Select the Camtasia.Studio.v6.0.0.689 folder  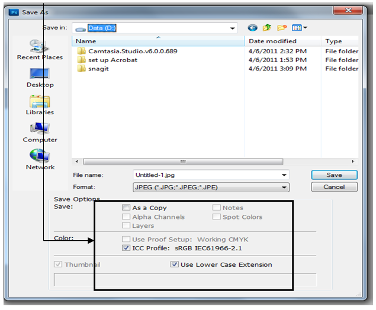tap(124, 51)
